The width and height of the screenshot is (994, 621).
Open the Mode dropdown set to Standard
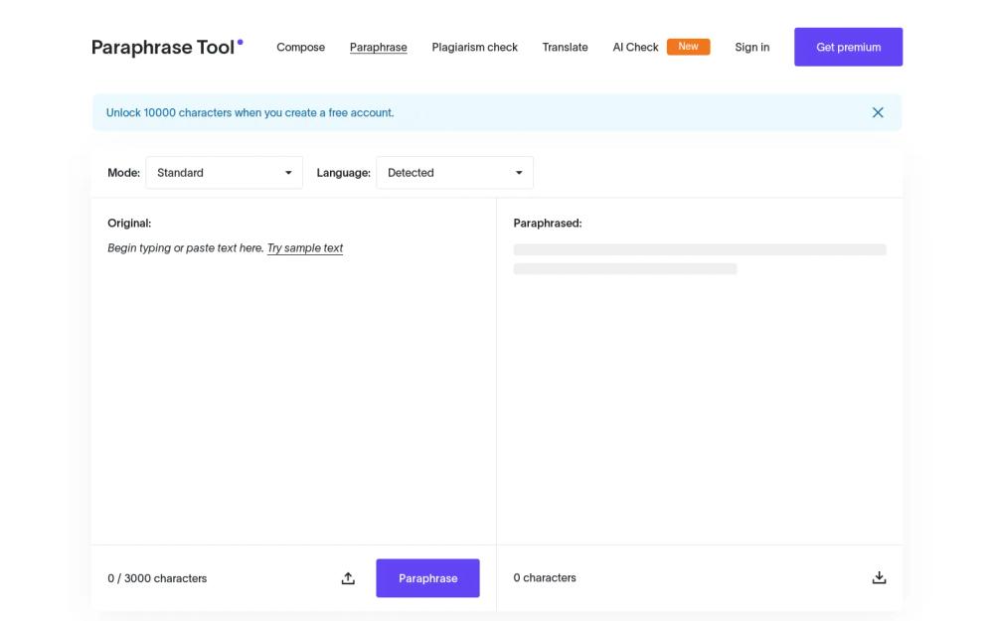[x=224, y=172]
